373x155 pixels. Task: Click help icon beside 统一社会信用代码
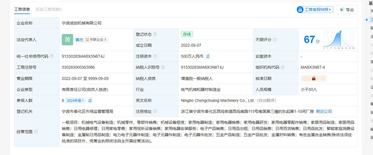(x=52, y=56)
